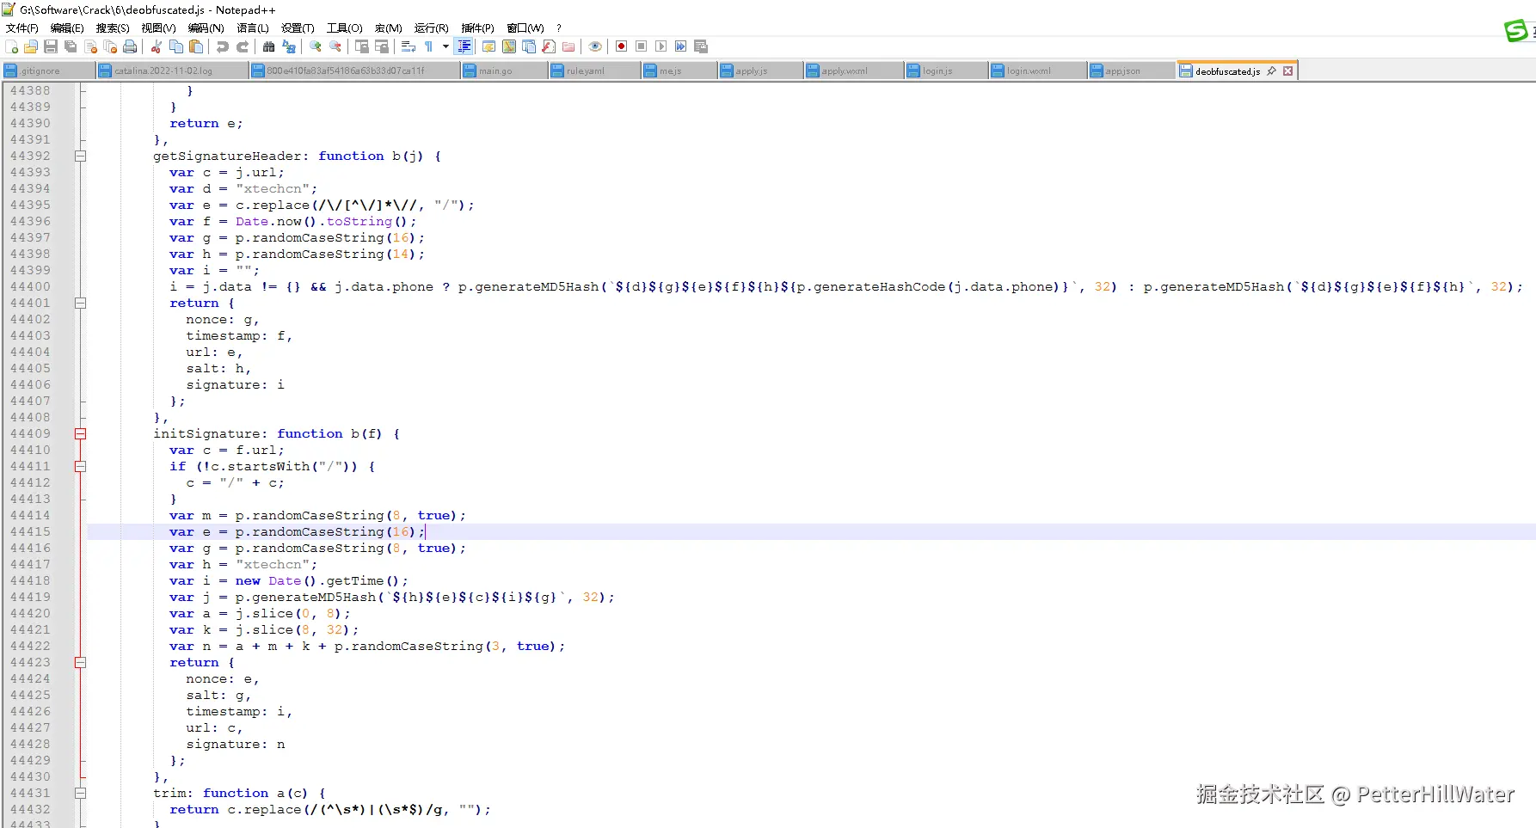This screenshot has height=828, width=1536.
Task: Paste clipboard using the toolbar icon
Action: click(x=196, y=46)
